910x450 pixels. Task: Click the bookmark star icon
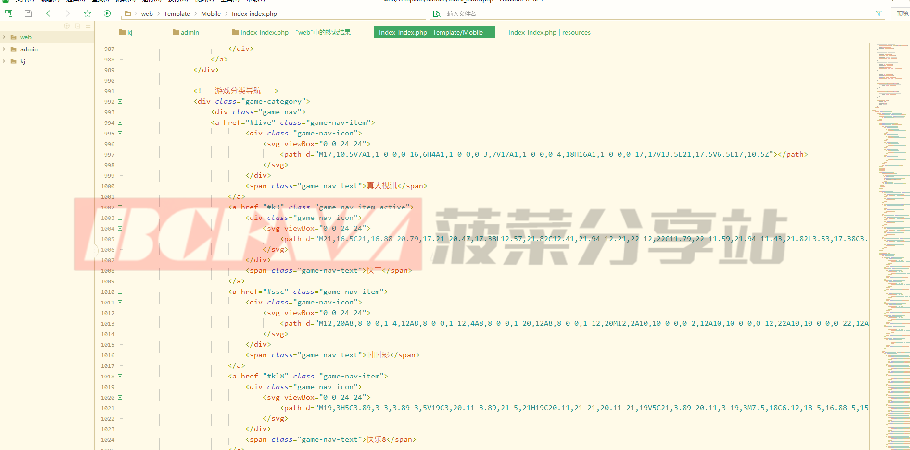88,13
